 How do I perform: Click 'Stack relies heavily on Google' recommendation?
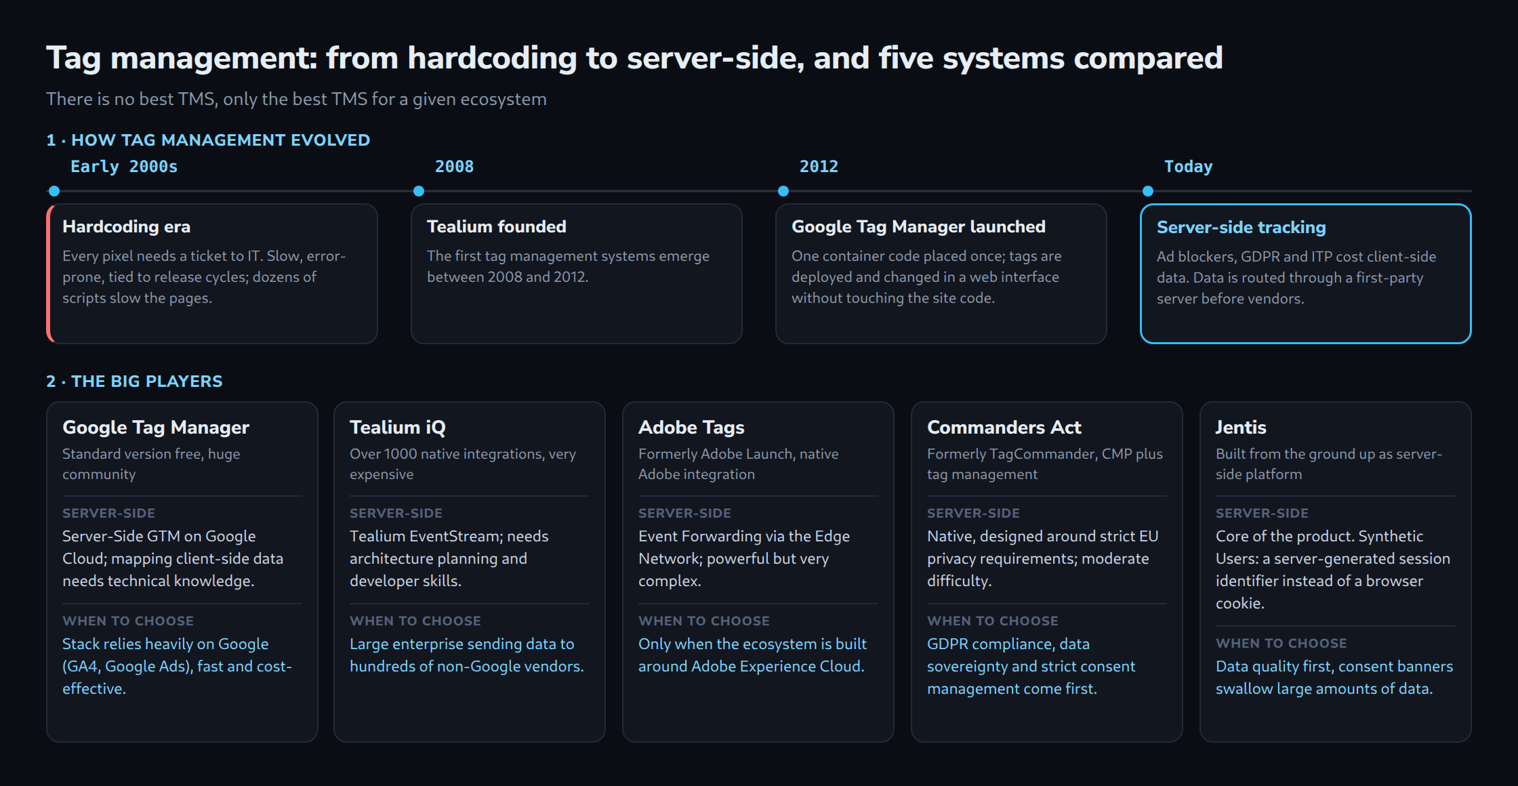click(177, 666)
